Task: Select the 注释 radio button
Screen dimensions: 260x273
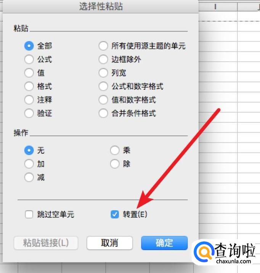Action: (x=29, y=100)
